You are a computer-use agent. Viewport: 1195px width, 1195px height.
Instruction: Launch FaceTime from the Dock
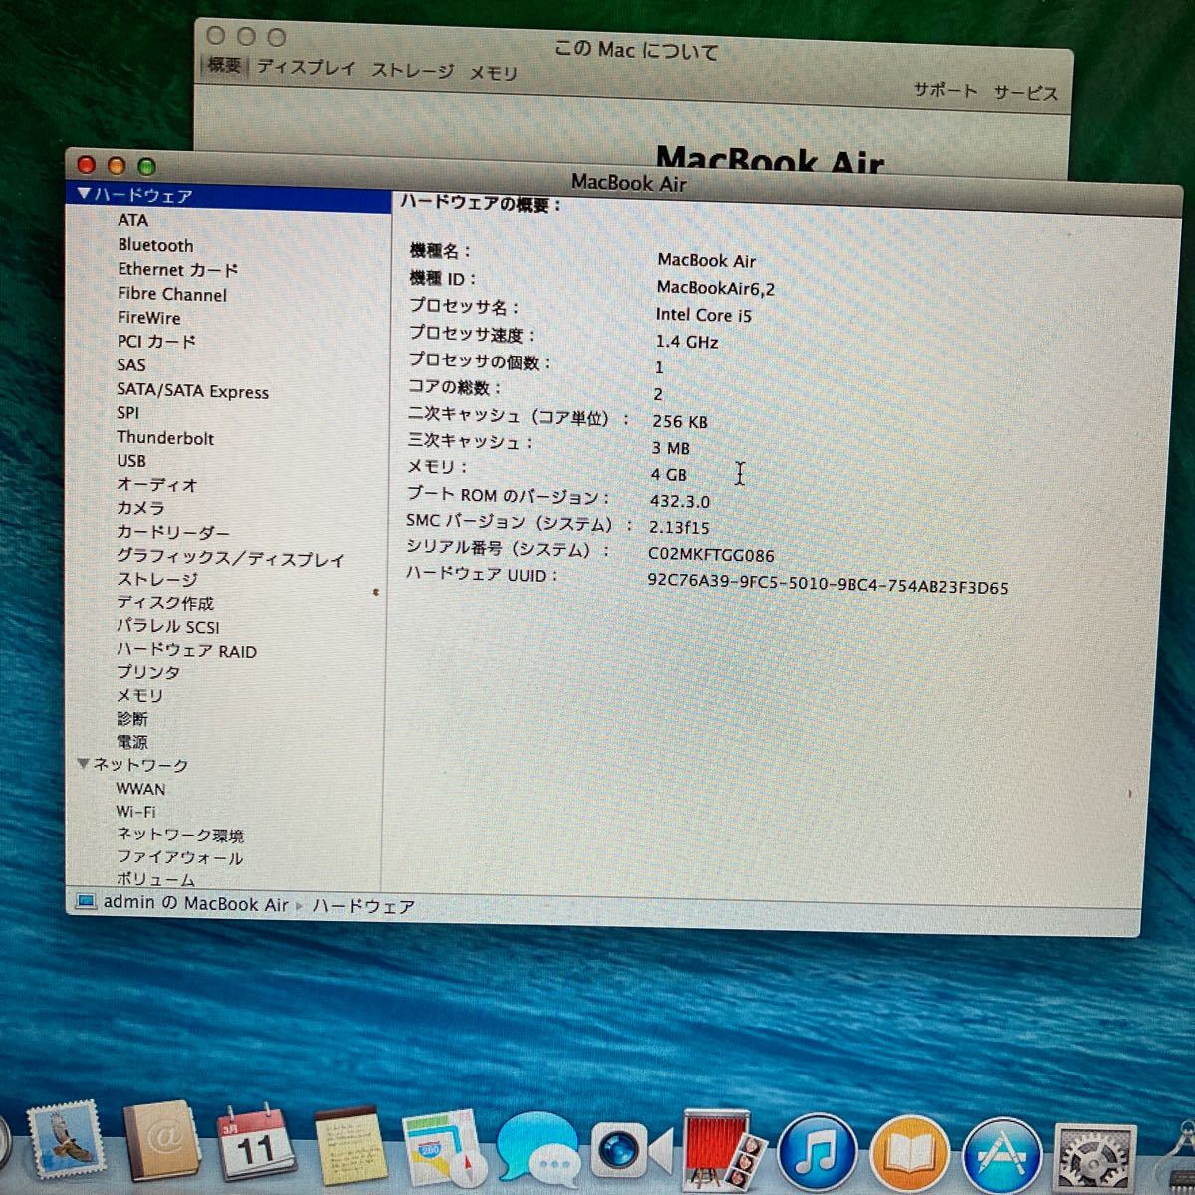(x=629, y=1152)
